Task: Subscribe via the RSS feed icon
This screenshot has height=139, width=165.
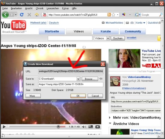Action: pyautogui.click(x=109, y=15)
